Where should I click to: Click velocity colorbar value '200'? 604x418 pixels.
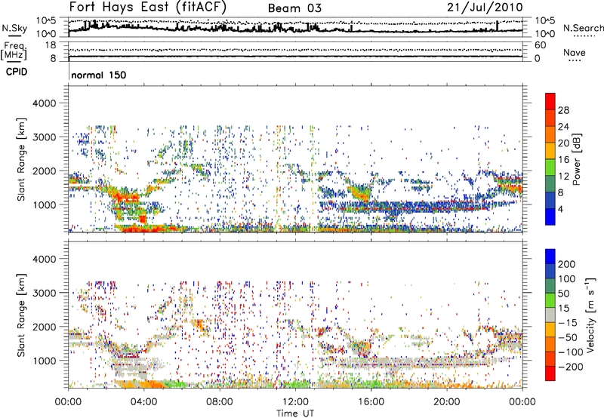tap(567, 264)
